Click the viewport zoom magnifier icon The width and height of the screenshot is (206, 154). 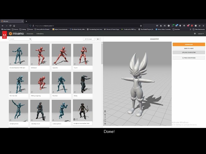point(105,119)
